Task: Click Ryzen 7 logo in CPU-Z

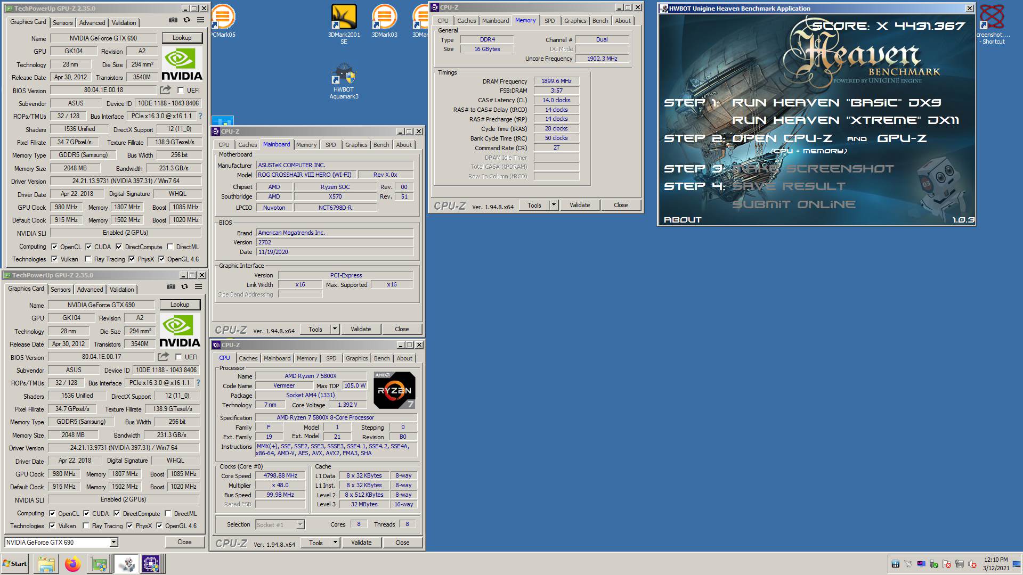Action: tap(394, 390)
